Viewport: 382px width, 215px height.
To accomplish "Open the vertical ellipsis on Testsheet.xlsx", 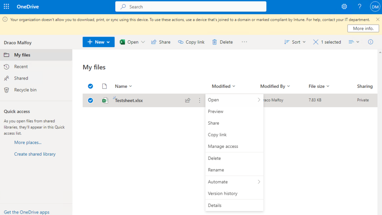I will [199, 100].
